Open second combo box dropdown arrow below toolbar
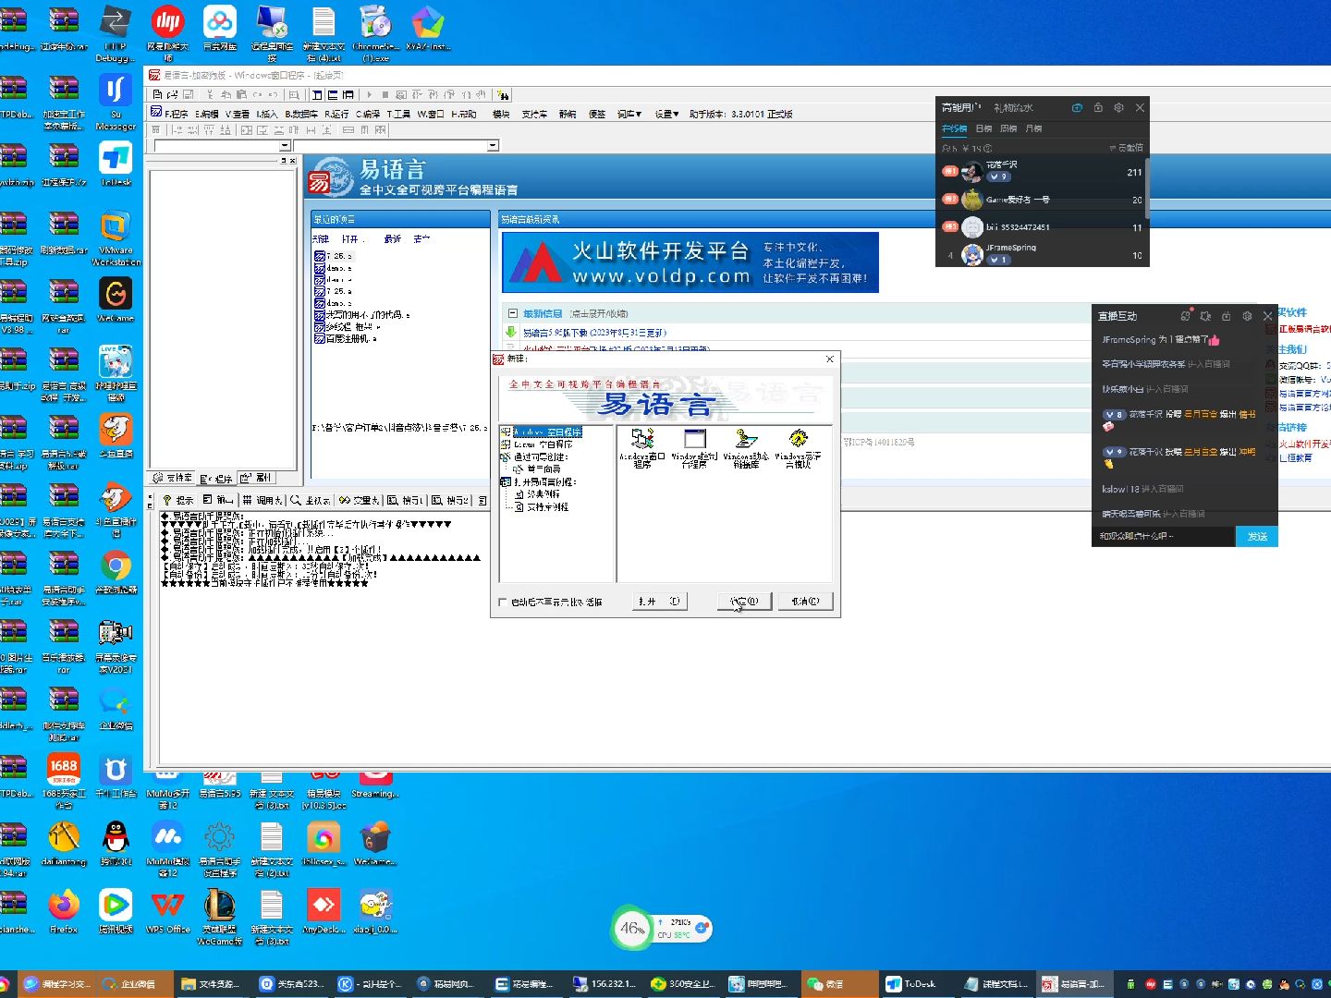 [x=493, y=145]
